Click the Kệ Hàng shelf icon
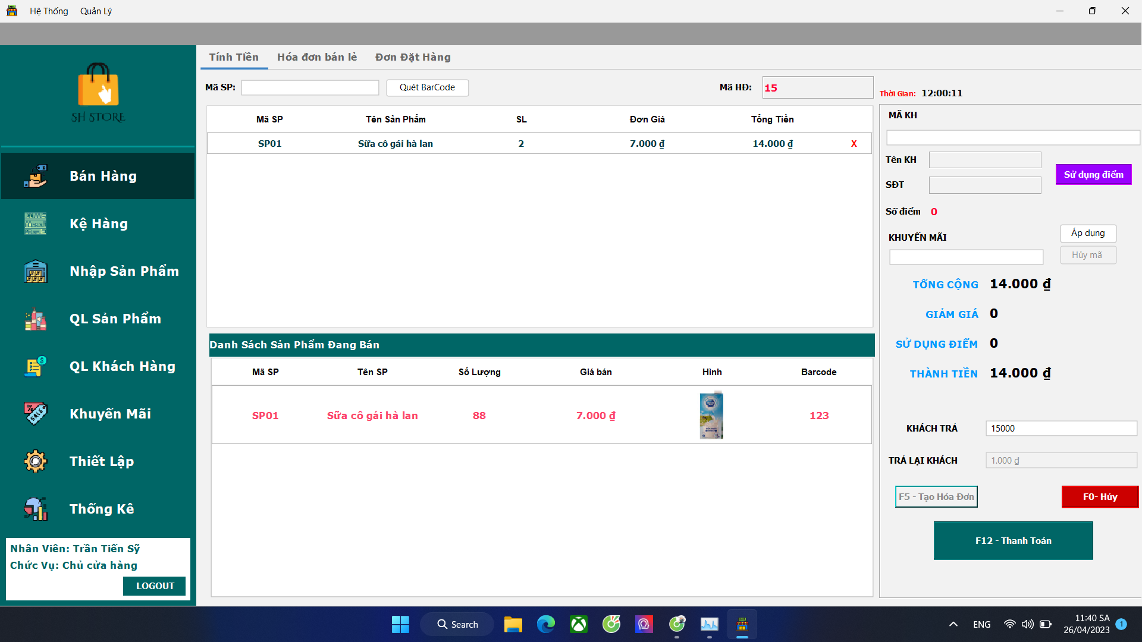The height and width of the screenshot is (642, 1142). pos(35,224)
